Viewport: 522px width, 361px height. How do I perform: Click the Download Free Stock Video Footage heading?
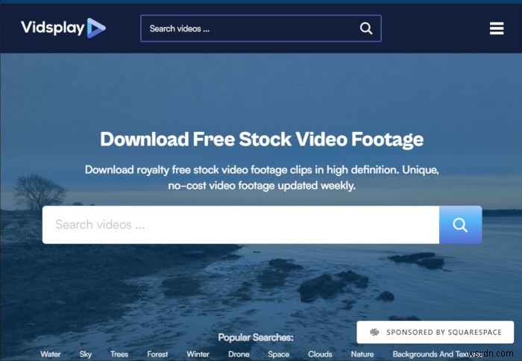(262, 139)
